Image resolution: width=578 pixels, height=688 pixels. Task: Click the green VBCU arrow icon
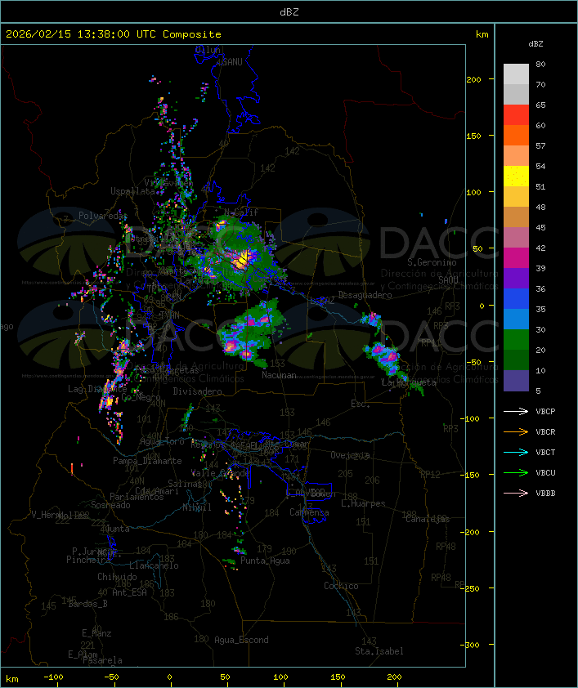pyautogui.click(x=516, y=473)
